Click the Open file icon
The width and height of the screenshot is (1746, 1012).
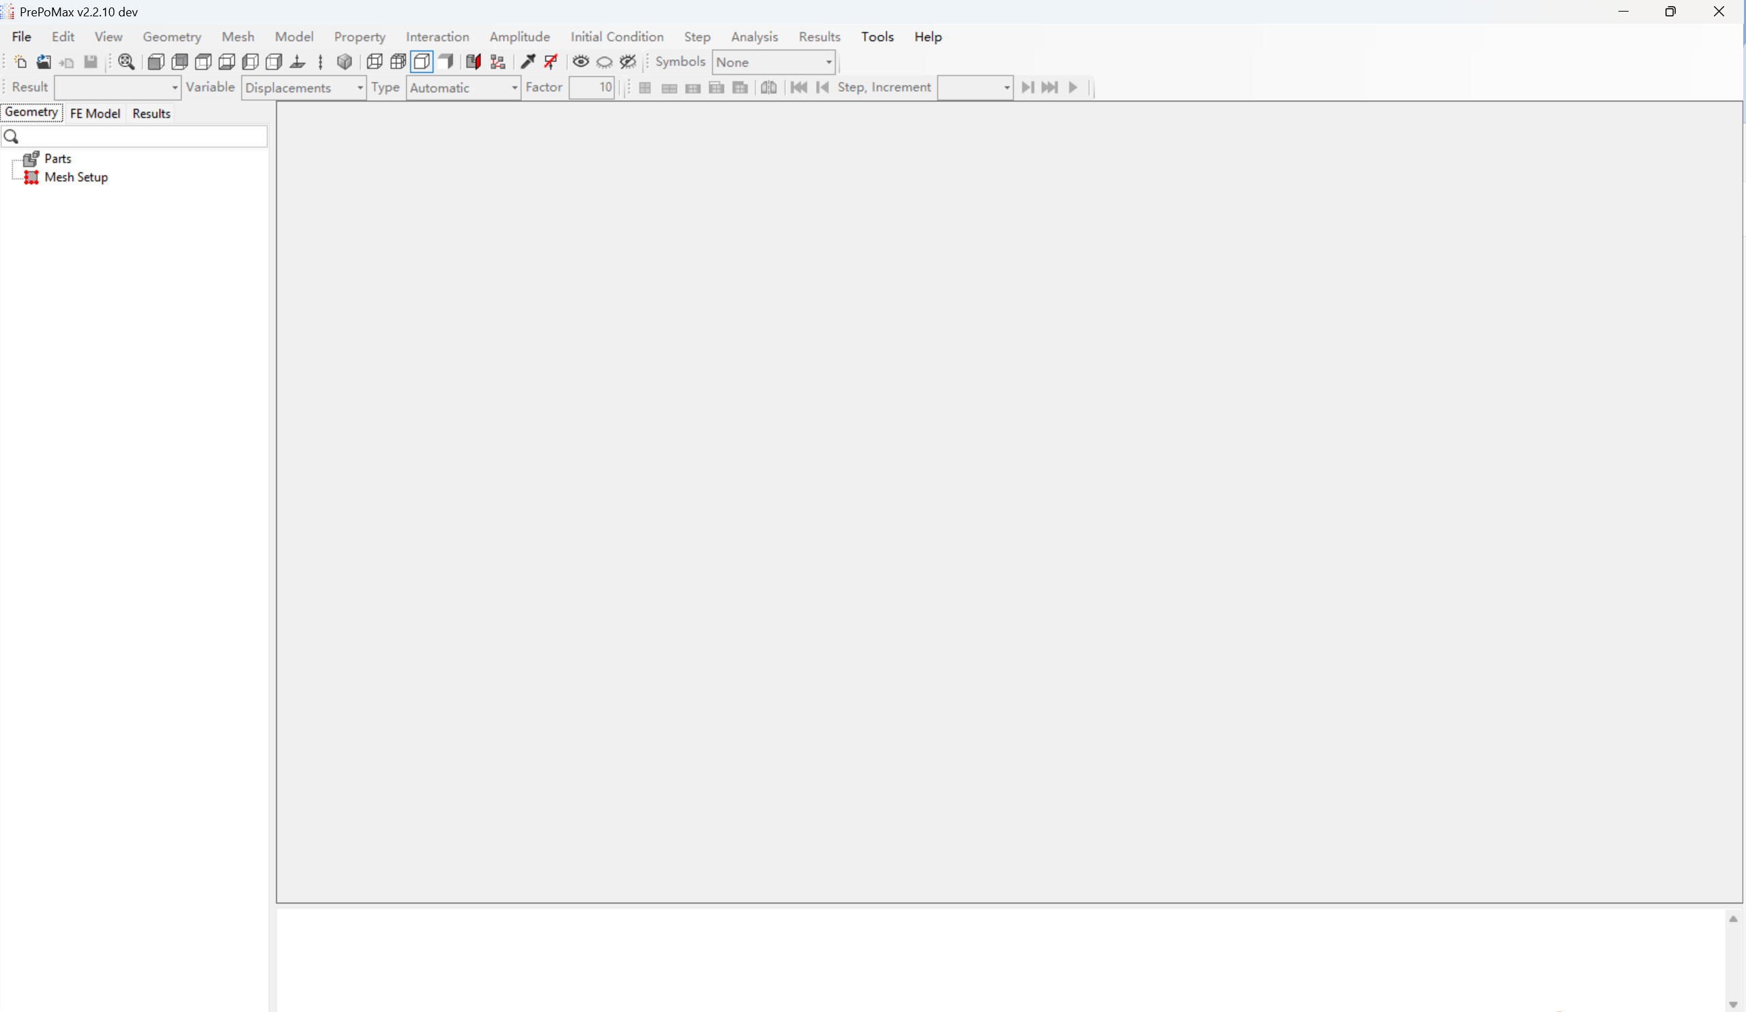43,62
